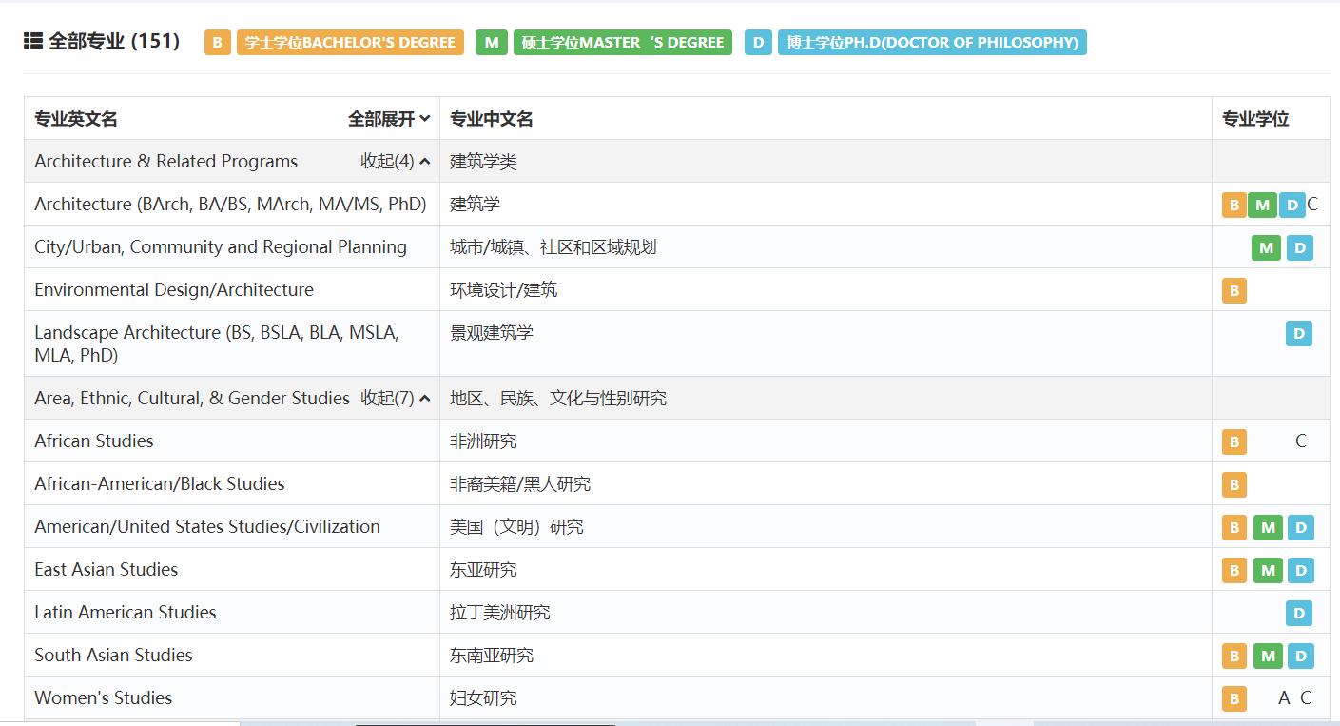Image resolution: width=1340 pixels, height=726 pixels.
Task: Click the B bachelor's degree legend icon
Action: coord(217,42)
